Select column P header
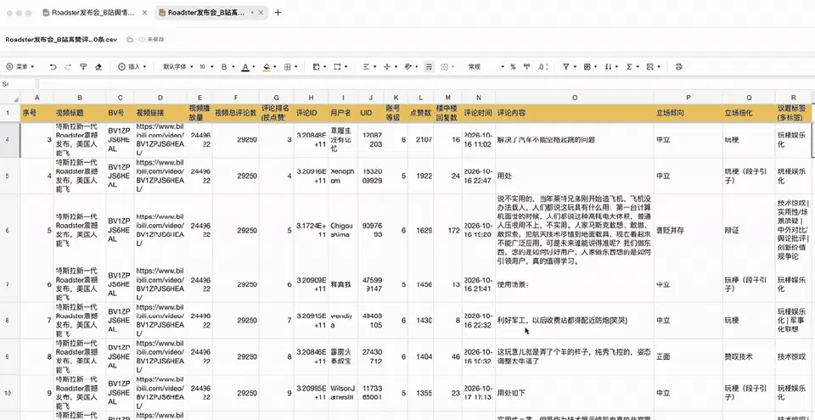This screenshot has width=815, height=420. 689,98
